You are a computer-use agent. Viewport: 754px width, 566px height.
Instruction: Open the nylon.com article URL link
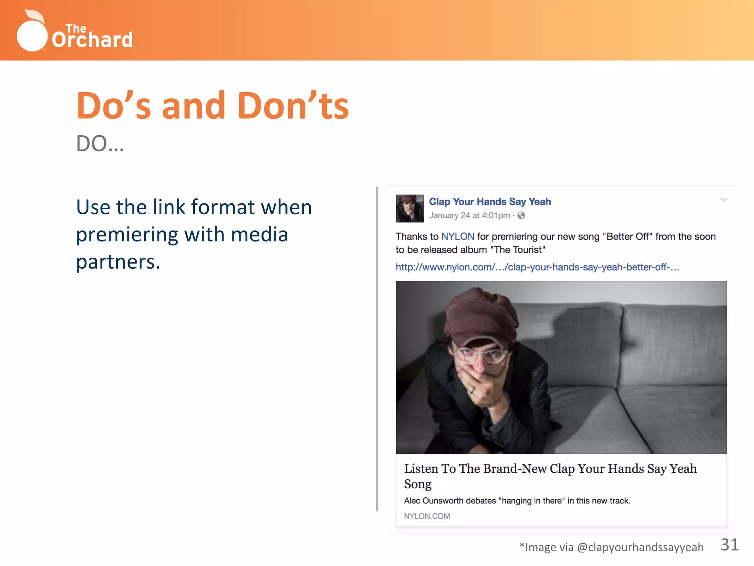point(538,267)
